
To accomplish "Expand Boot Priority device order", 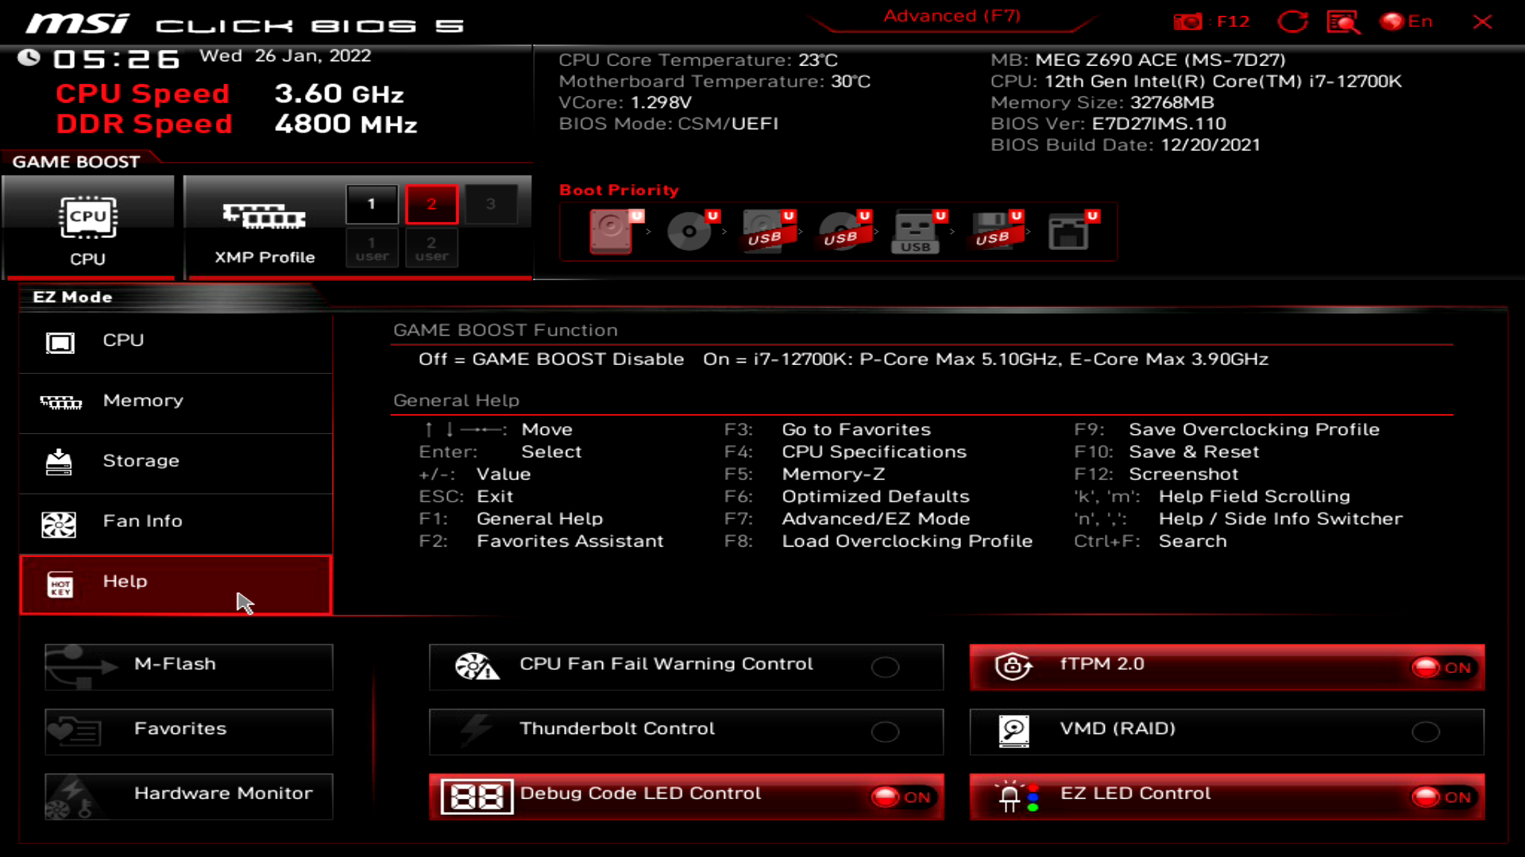I will click(x=620, y=190).
